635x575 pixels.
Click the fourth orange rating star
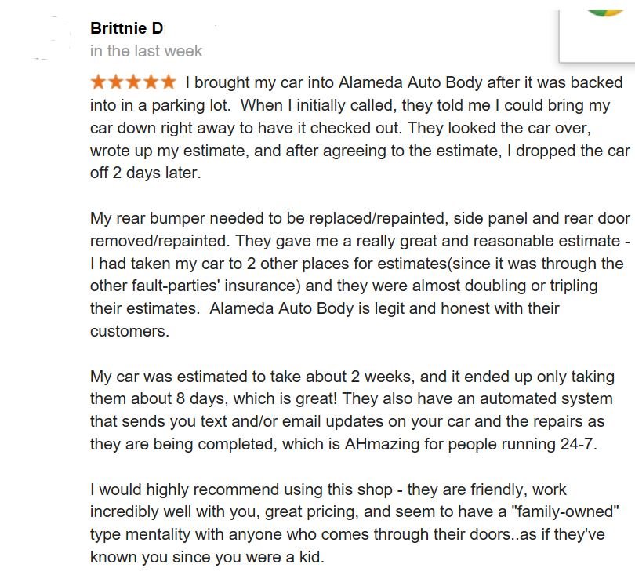tap(151, 82)
